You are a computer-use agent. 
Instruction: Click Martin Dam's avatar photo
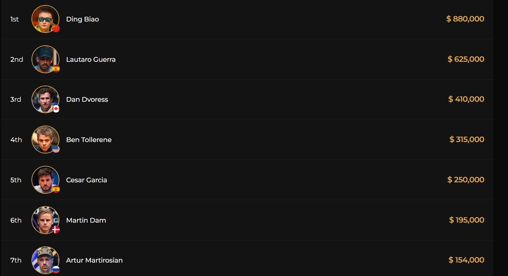click(x=45, y=220)
